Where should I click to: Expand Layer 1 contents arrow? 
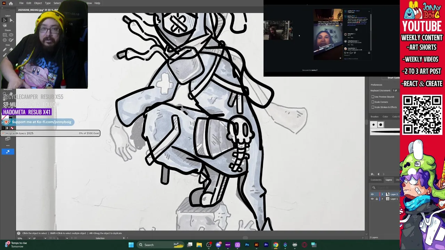(382, 199)
